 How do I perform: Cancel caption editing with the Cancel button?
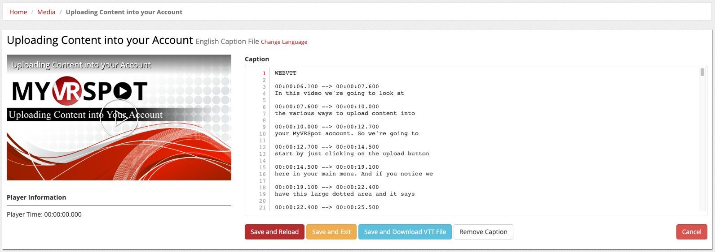[692, 232]
